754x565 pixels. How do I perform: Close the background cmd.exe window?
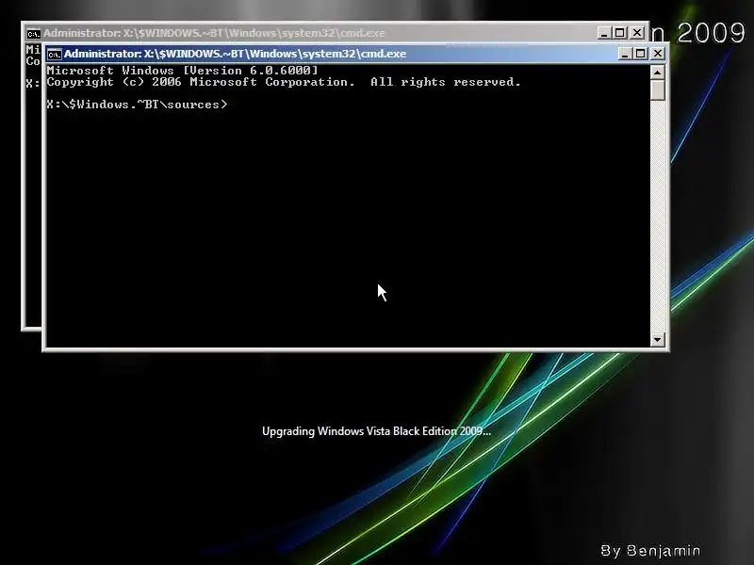pos(637,33)
